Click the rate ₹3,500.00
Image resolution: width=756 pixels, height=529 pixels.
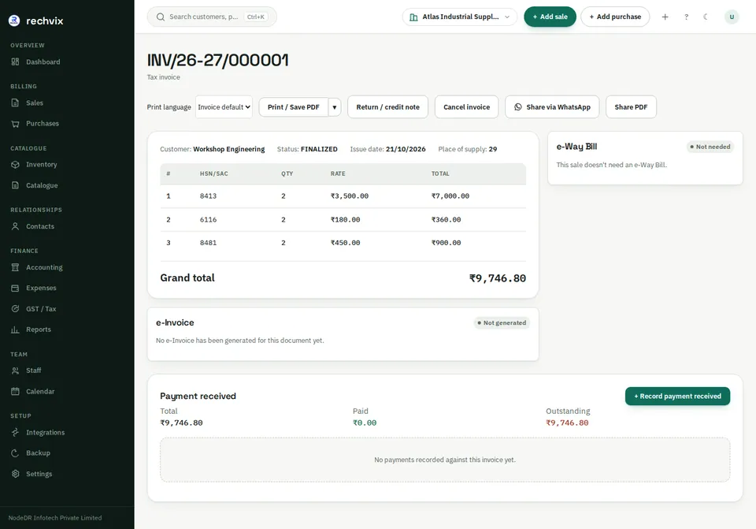pyautogui.click(x=349, y=196)
